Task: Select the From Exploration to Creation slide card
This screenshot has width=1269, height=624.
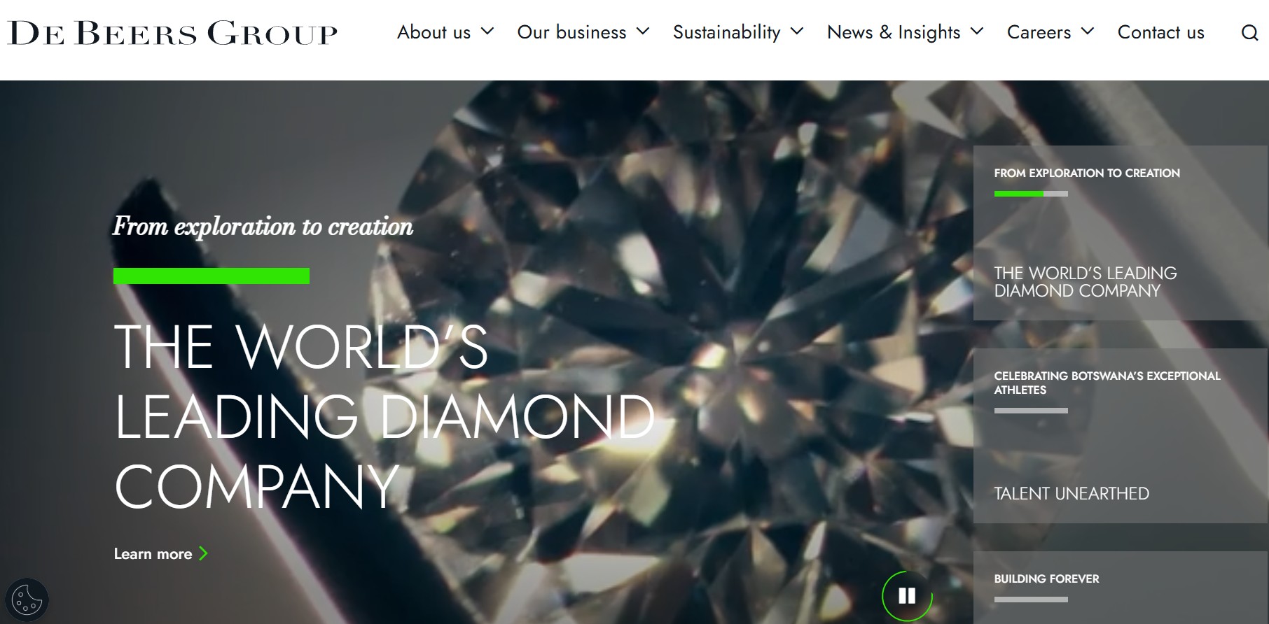Action: 1121,233
